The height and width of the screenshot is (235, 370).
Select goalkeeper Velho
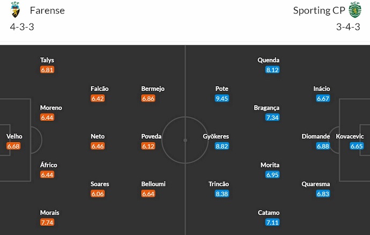[14, 137]
